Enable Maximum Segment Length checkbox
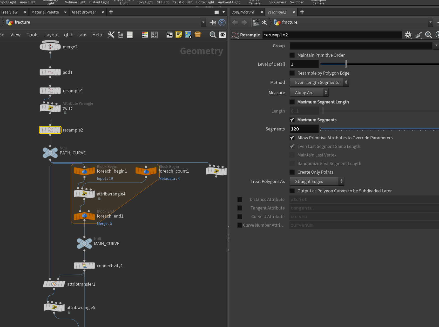This screenshot has height=327, width=439. pos(292,102)
